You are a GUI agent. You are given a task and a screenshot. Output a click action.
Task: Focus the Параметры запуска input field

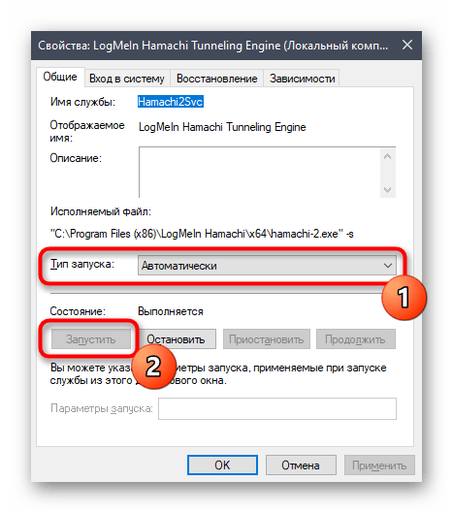click(277, 408)
